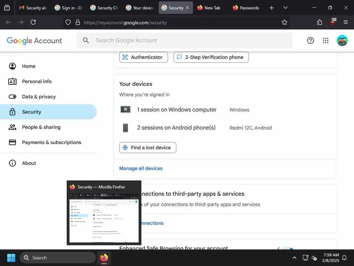Open Personal info in the sidebar

click(48, 81)
